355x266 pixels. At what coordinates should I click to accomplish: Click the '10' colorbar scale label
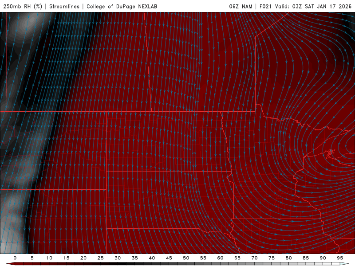pos(49,258)
